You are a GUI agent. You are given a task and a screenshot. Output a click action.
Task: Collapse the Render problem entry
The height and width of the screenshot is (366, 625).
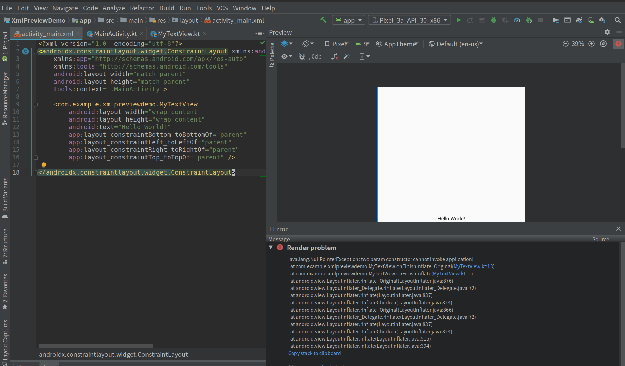coord(271,247)
